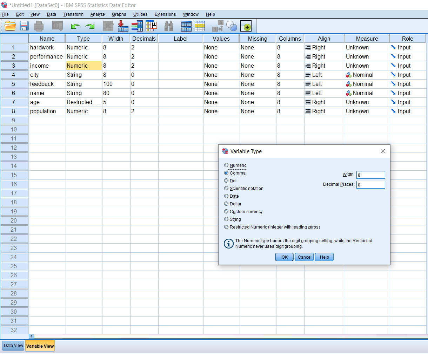The height and width of the screenshot is (354, 428).
Task: Select the Dot radio button
Action: 226,181
